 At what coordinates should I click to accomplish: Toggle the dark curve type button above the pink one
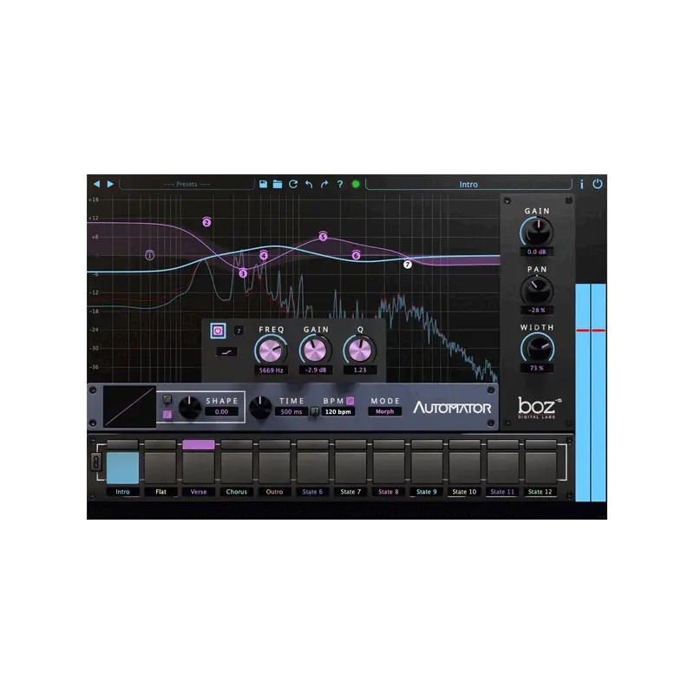point(167,399)
